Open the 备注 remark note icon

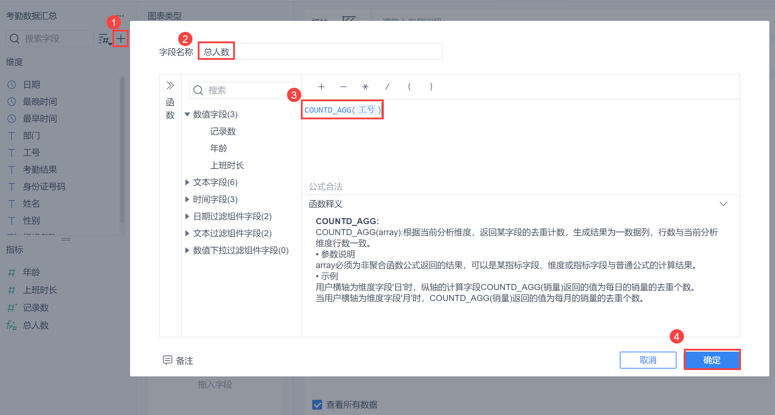click(x=167, y=360)
